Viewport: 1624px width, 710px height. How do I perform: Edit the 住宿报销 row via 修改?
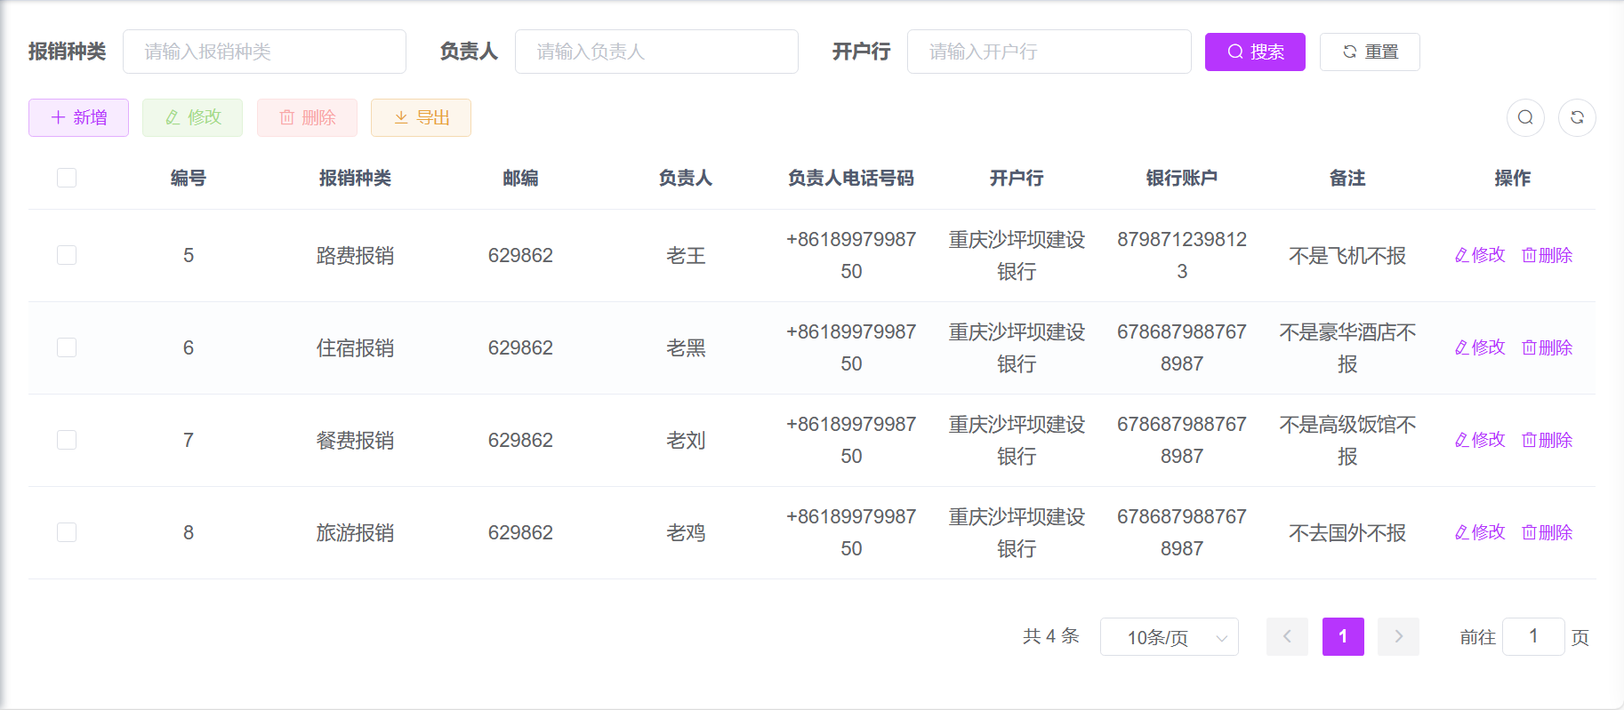tap(1480, 347)
